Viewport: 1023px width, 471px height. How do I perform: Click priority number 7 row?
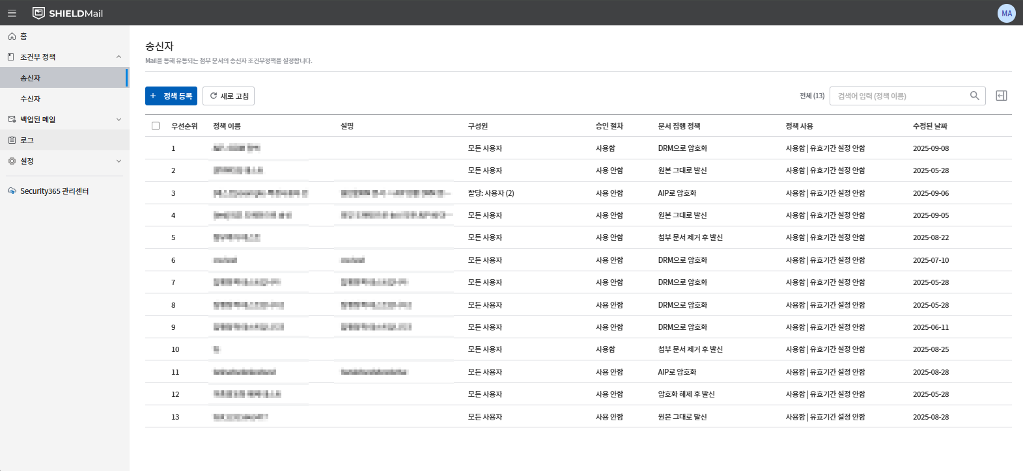point(173,282)
